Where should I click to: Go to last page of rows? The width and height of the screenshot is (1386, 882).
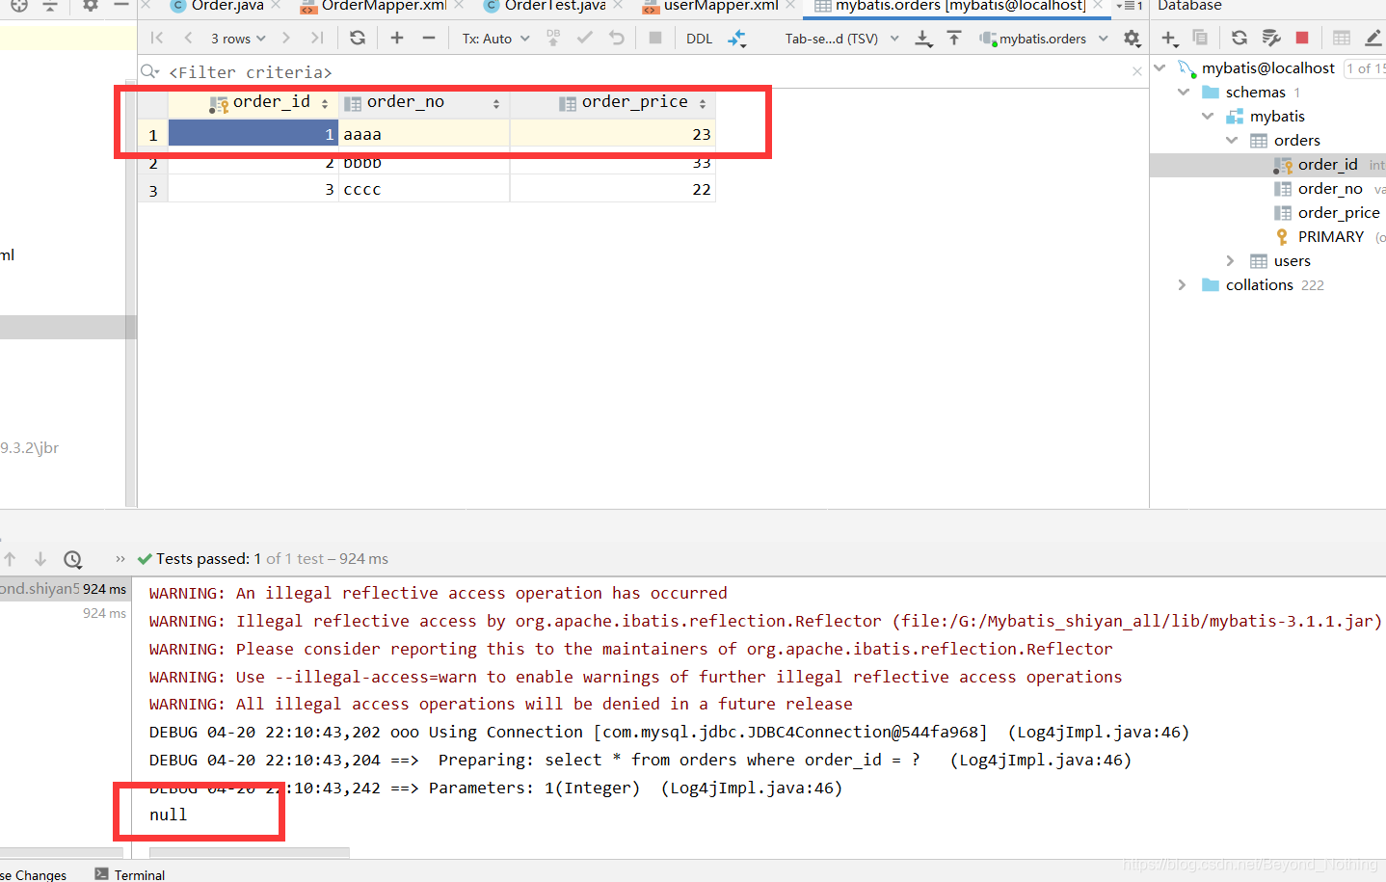[x=317, y=38]
